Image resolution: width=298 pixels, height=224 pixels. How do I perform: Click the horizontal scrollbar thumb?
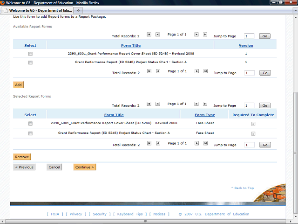[x=145, y=221]
